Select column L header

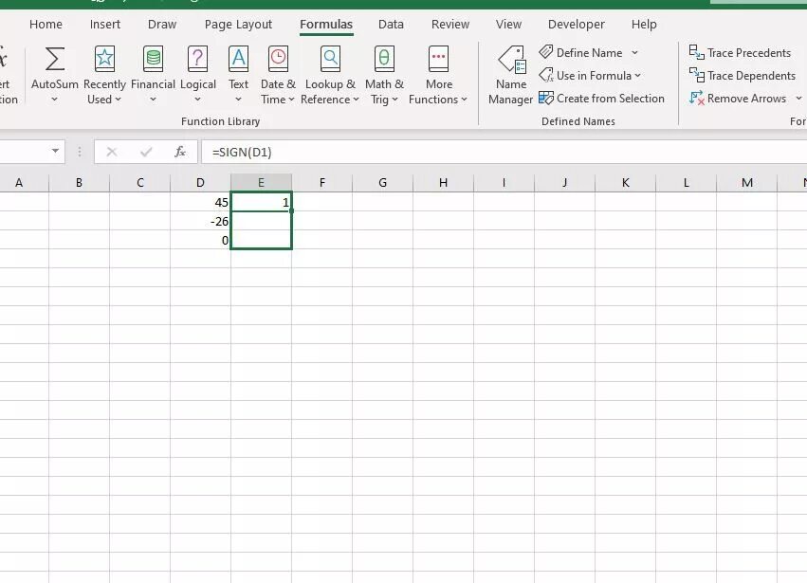687,183
